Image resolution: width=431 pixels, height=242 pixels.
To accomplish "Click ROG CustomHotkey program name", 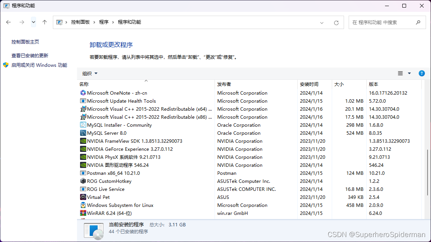I will [109, 181].
